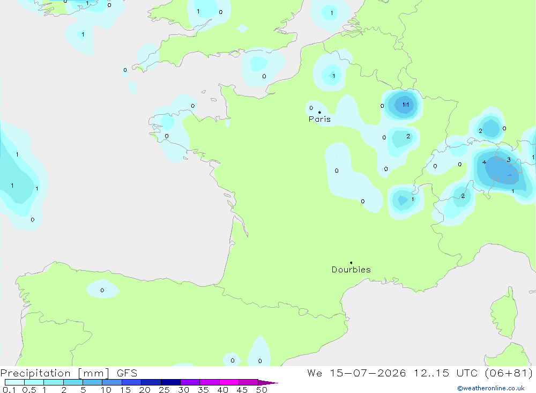Click the 20 legend scale label
This screenshot has width=536, height=393.
pos(145,390)
